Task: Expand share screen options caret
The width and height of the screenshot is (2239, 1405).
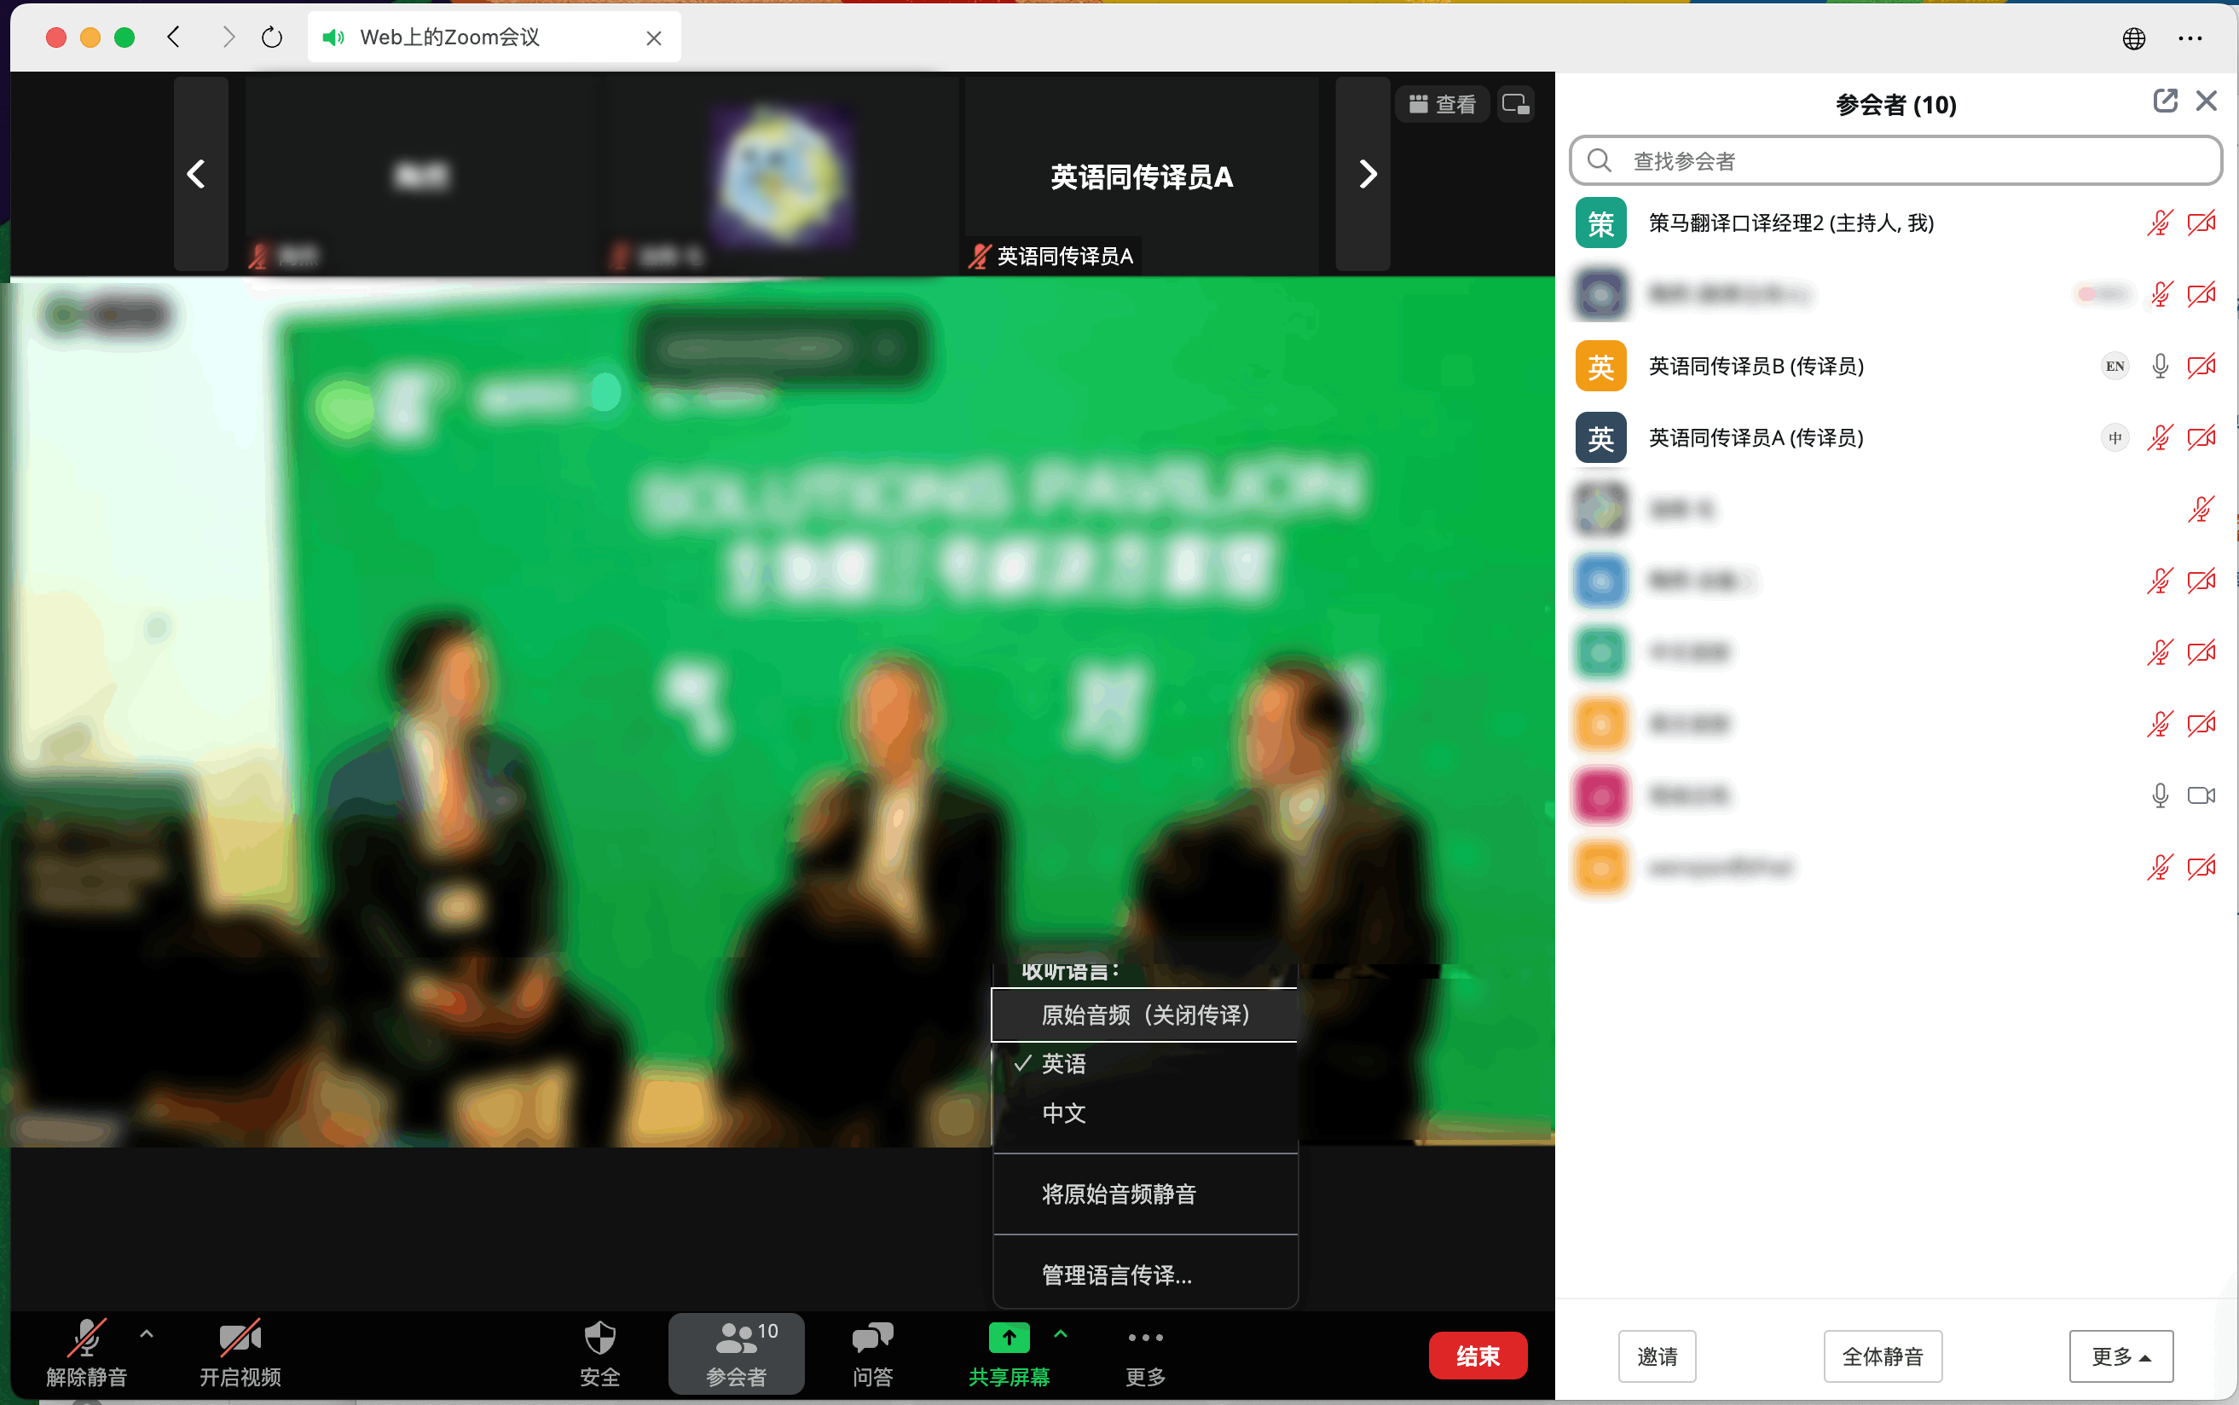Action: (x=1061, y=1334)
